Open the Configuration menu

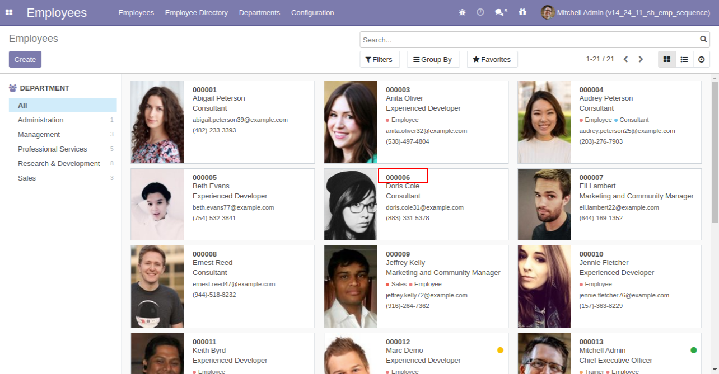pyautogui.click(x=312, y=12)
